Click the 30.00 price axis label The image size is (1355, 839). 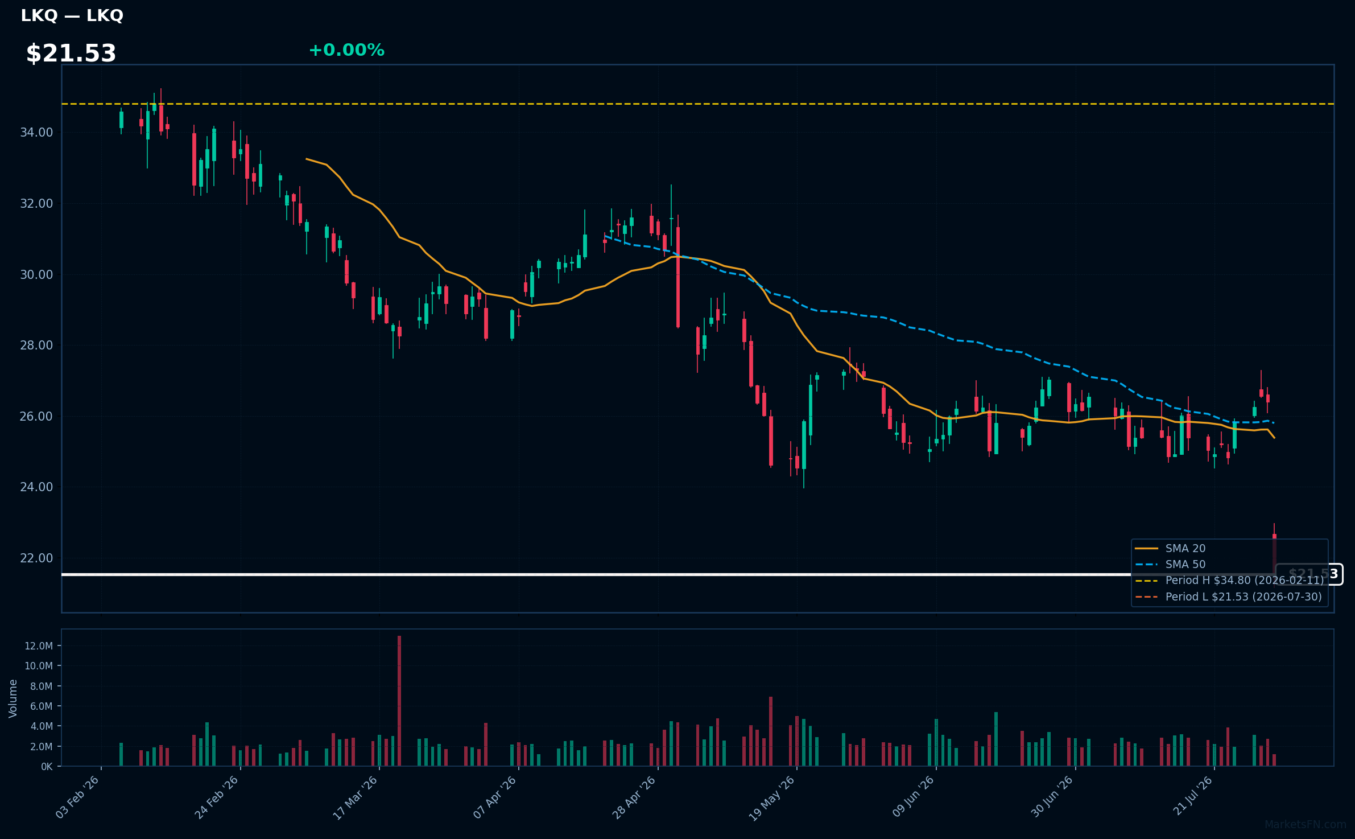tap(36, 275)
